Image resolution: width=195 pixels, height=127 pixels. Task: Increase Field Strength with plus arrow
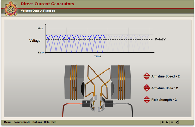[147, 98]
